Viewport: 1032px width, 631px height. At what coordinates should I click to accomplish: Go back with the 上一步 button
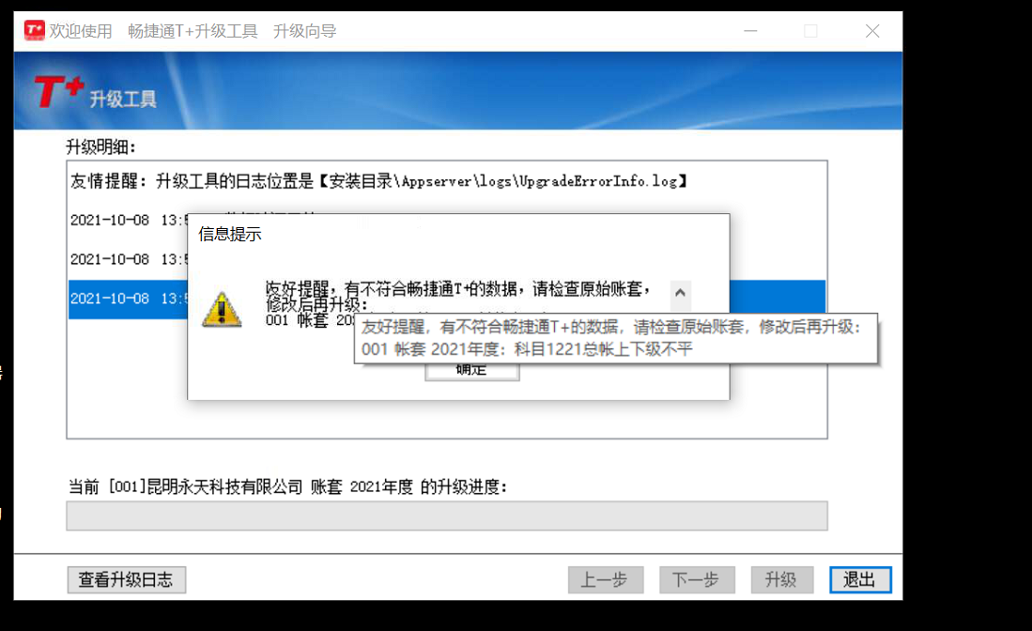pyautogui.click(x=606, y=579)
